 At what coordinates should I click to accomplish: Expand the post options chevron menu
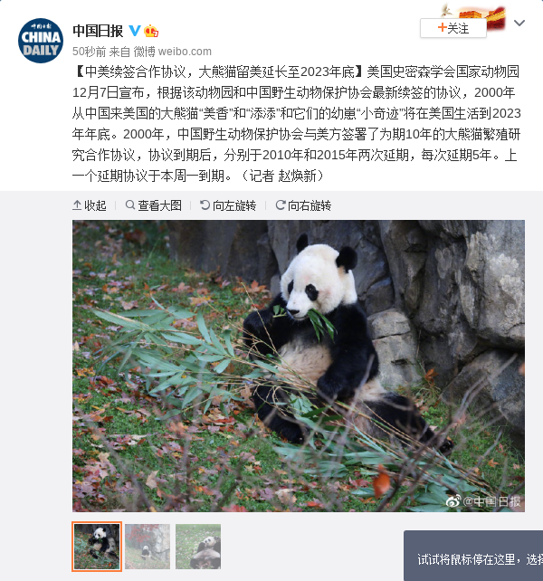pyautogui.click(x=519, y=23)
